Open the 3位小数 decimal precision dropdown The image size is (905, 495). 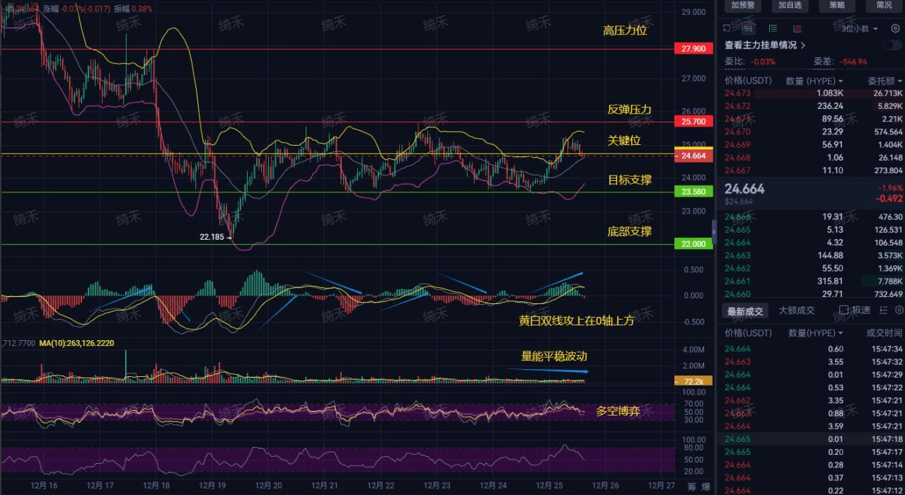tap(860, 29)
